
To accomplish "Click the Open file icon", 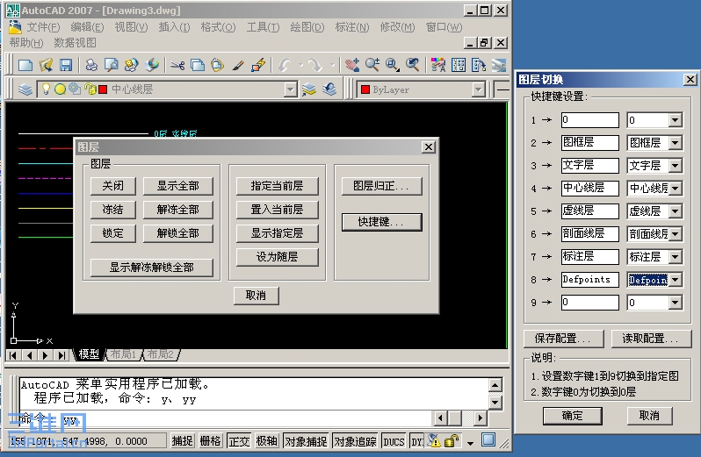I will (46, 66).
